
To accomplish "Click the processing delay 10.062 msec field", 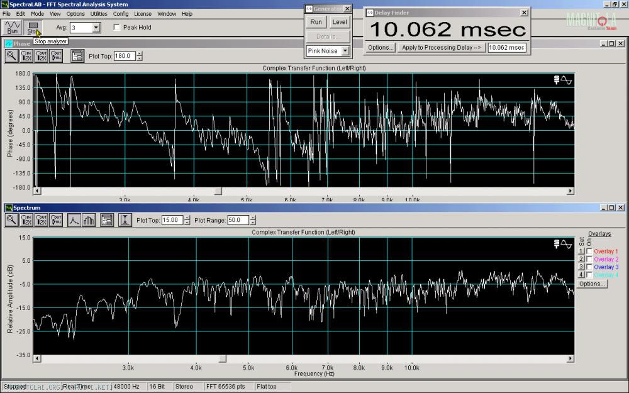I will [506, 47].
